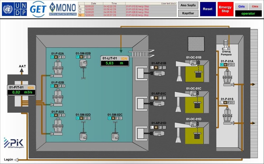Toggle M mode indicator for 01-AP-01C
This screenshot has height=164, width=264.
click(156, 98)
